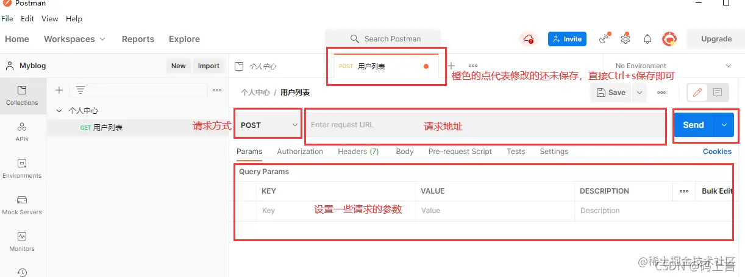
Task: Open the Environments sidebar section
Action: 22,169
